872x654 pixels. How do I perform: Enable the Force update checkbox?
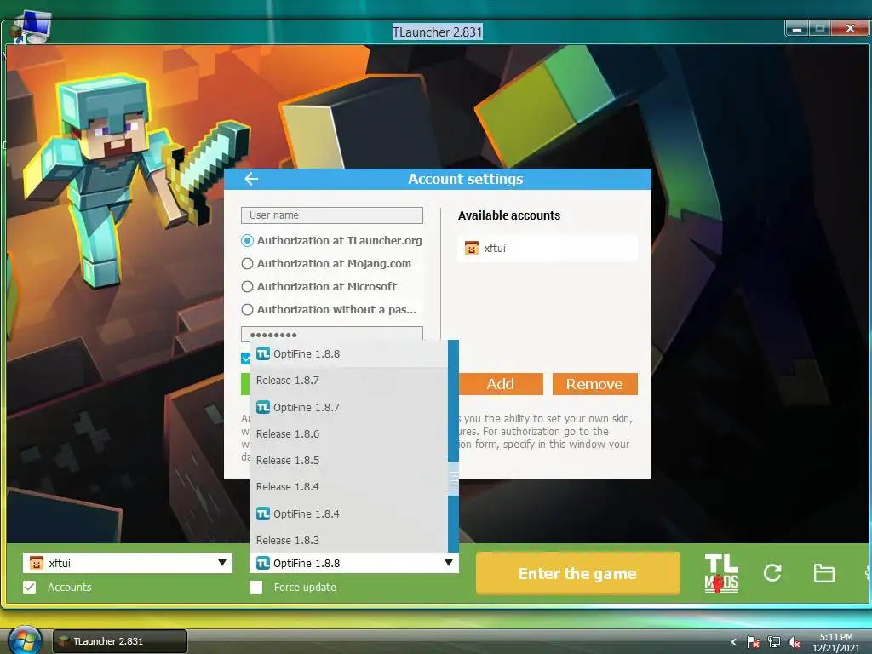tap(255, 588)
